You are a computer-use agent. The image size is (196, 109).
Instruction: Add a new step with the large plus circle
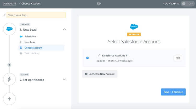[x=9, y=99]
